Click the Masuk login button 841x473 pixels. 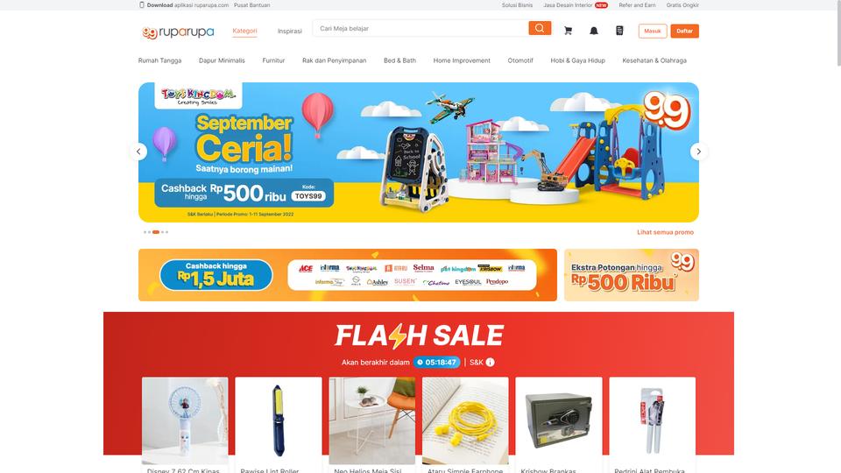652,32
